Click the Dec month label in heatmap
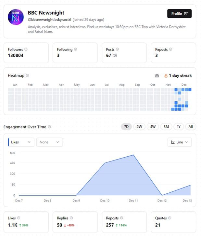Viewport: 201px width, 236px height. coord(184,85)
